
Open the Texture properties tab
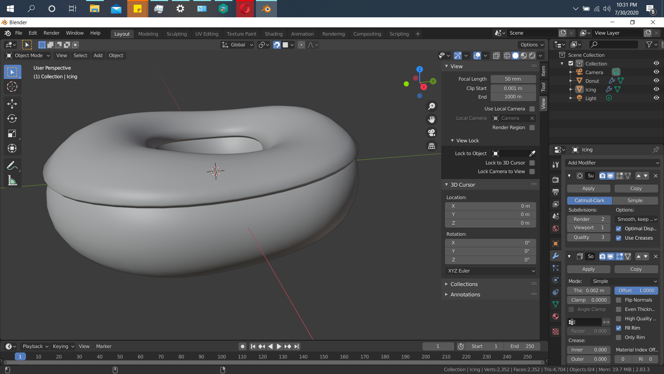[x=555, y=331]
